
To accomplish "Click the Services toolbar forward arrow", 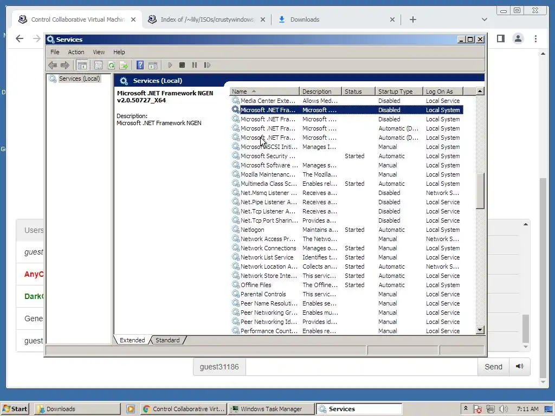I will pyautogui.click(x=65, y=65).
